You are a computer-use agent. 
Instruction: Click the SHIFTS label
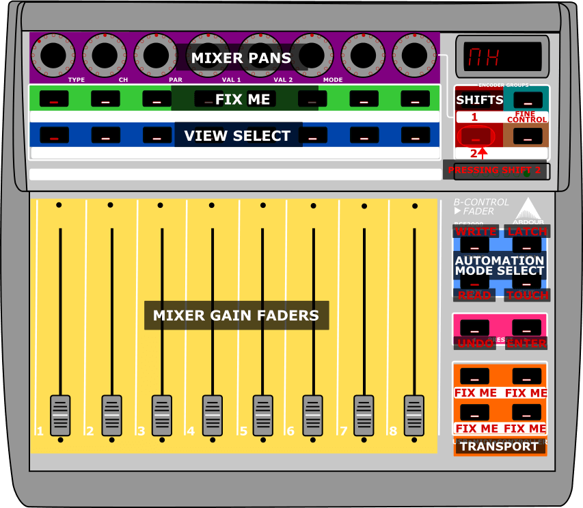point(480,100)
